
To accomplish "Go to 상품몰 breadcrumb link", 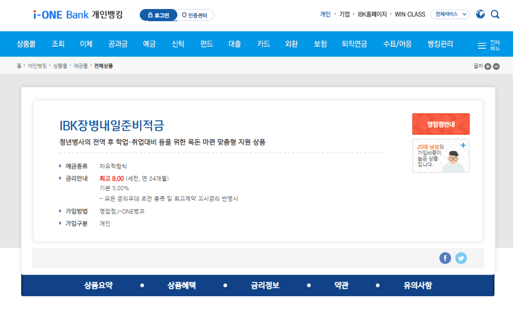I will coord(60,66).
